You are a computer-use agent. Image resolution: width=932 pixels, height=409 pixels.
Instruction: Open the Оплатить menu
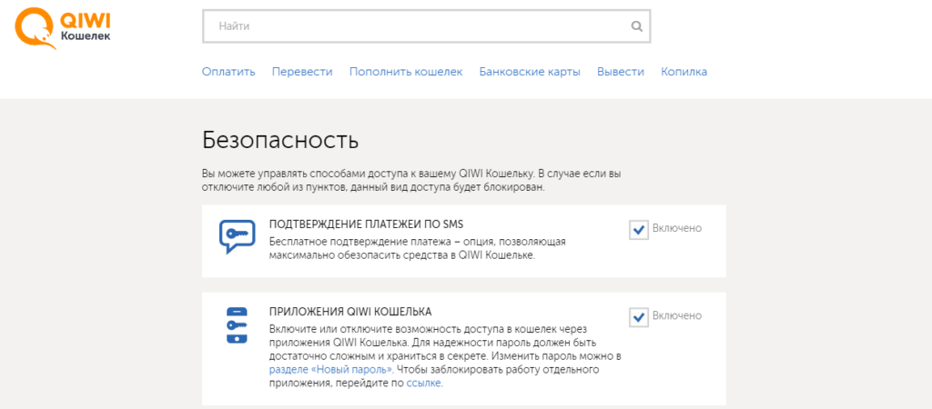[228, 72]
